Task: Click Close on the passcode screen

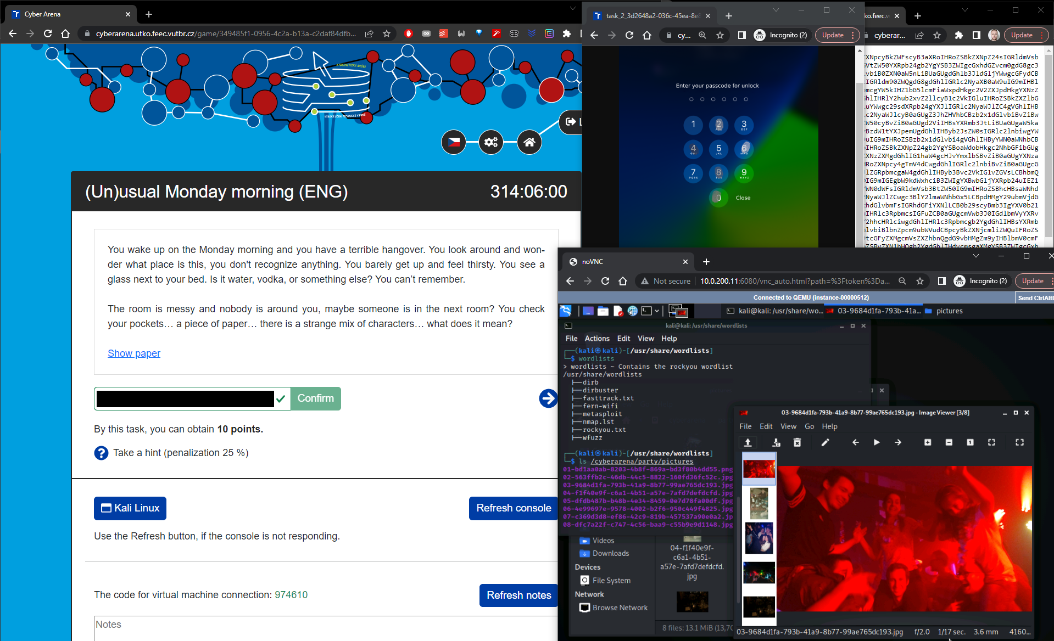Action: [x=743, y=198]
